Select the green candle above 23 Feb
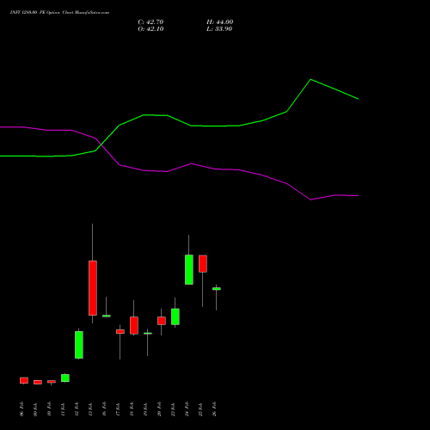This screenshot has width=430, height=430. pyautogui.click(x=175, y=316)
